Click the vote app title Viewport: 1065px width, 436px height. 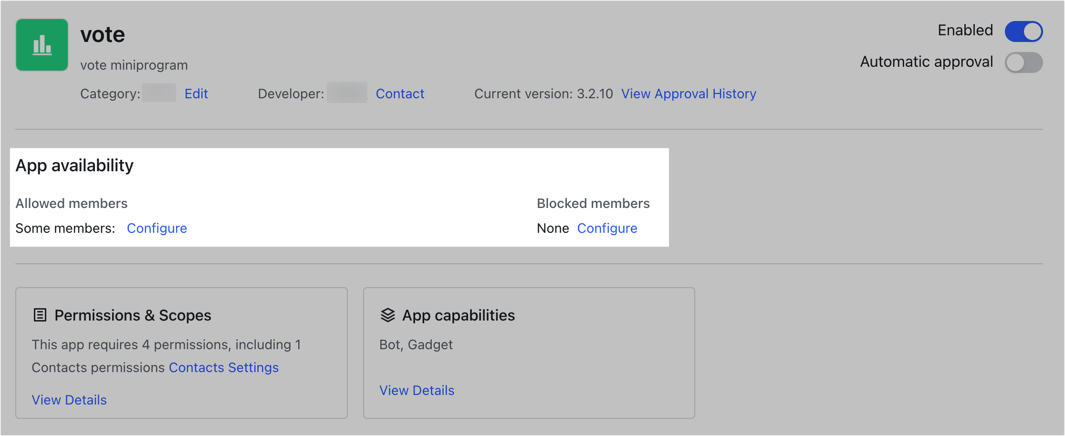pyautogui.click(x=103, y=33)
